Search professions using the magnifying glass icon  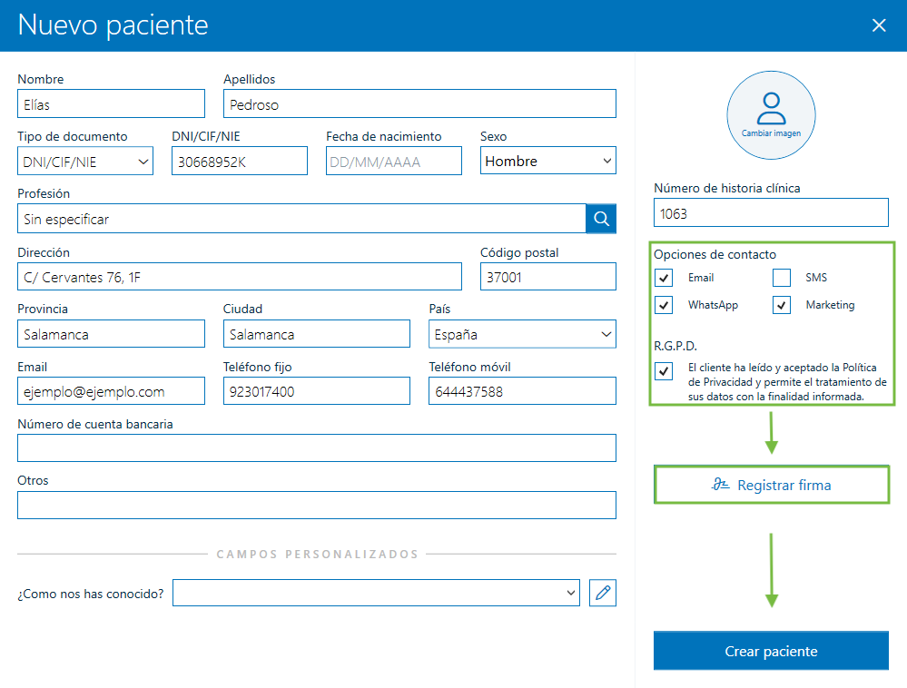click(601, 218)
